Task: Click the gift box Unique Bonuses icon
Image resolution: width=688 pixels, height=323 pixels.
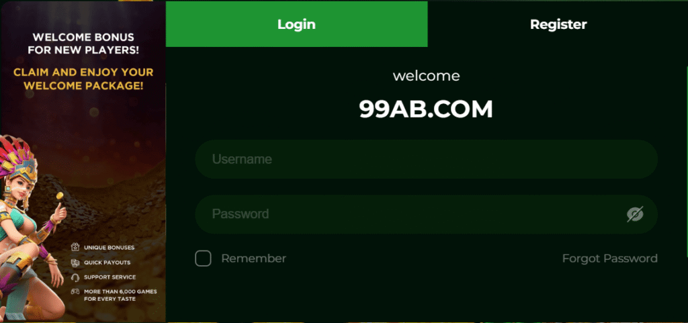Action: pos(75,248)
